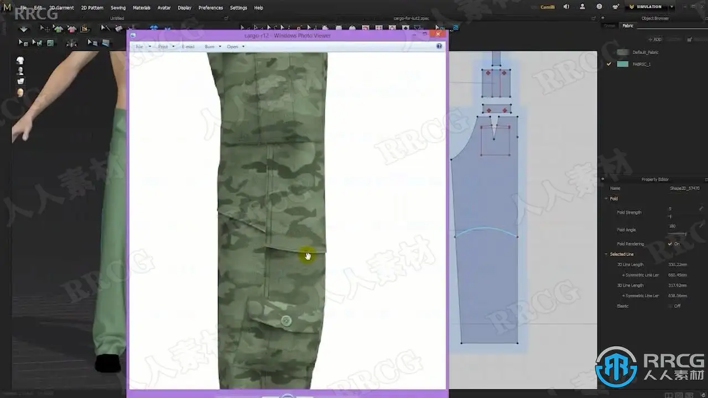Open the Help menu
This screenshot has width=708, height=398.
(x=258, y=8)
